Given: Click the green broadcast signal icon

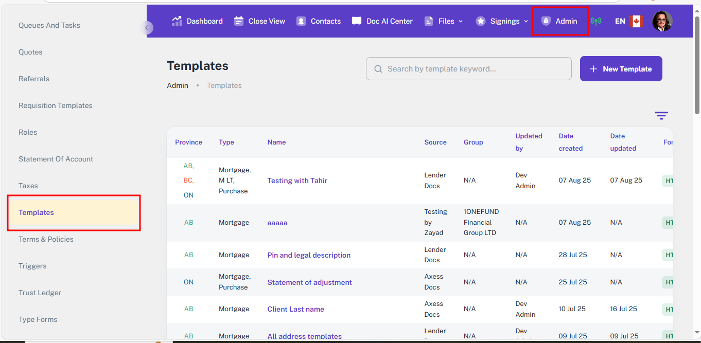Looking at the screenshot, I should coord(596,21).
